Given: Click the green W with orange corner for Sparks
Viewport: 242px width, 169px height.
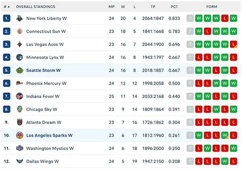Looking at the screenshot, I should coord(225,136).
